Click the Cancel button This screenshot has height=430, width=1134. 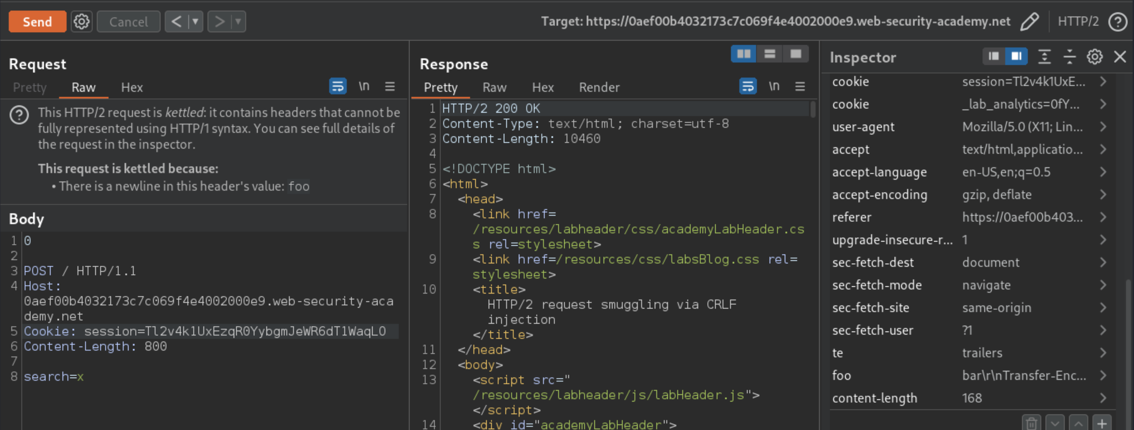128,21
